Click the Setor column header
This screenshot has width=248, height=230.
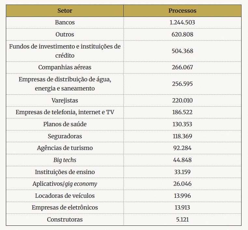coord(65,11)
